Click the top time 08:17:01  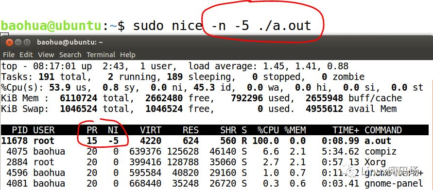(54, 66)
